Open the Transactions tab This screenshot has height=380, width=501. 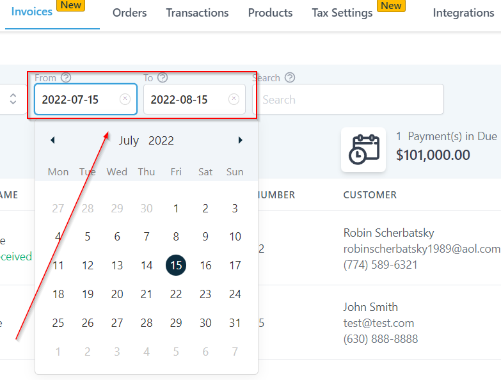click(197, 13)
